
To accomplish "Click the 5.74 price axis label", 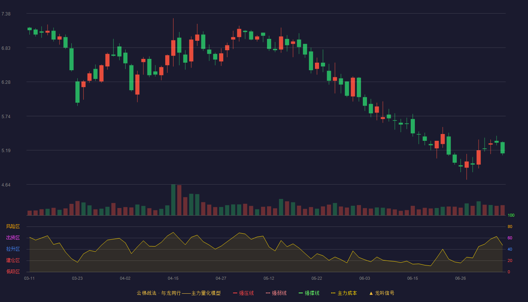I will (6, 117).
